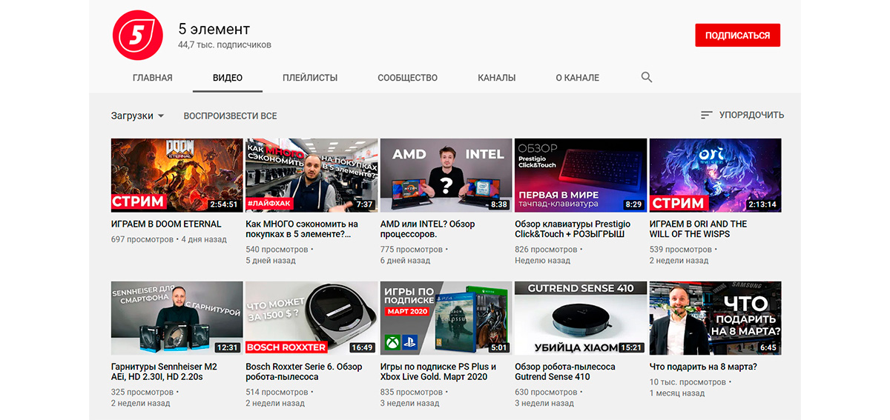Click the 6:45 duration badge
Viewport: 890px width, 420px height.
point(768,347)
